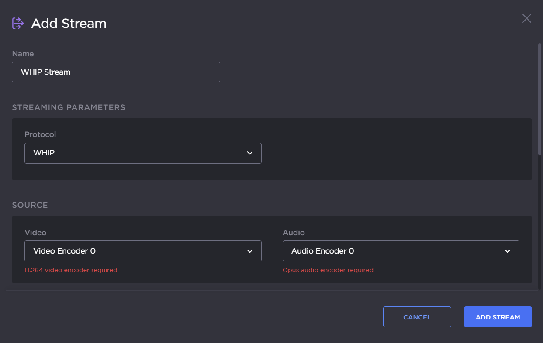
Task: Click the chevron arrow in Video dropdown
Action: (x=250, y=251)
